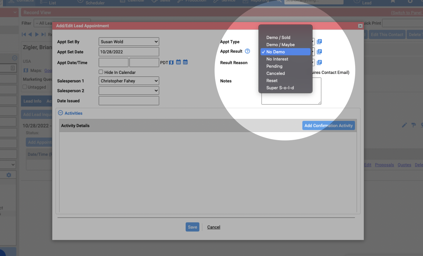Click the Date Issued field
The width and height of the screenshot is (423, 256).
click(129, 101)
